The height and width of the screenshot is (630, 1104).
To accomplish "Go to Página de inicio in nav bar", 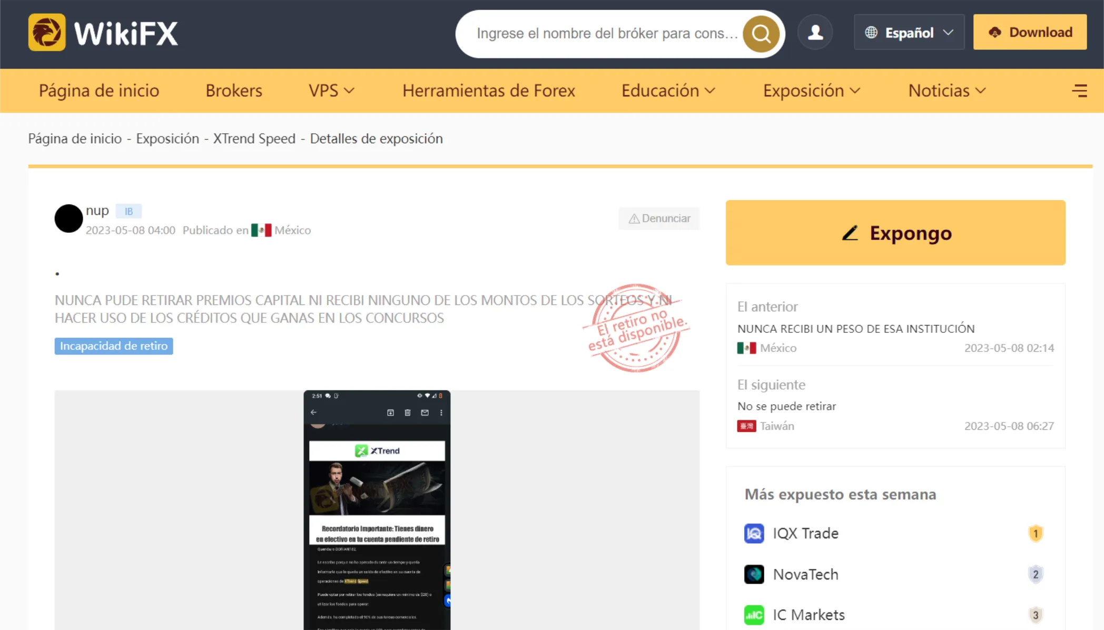I will coord(99,91).
